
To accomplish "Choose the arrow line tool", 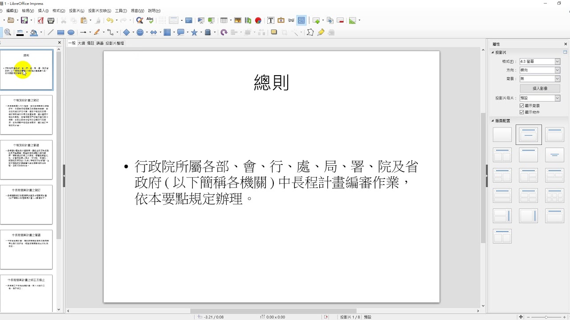I will 83,32.
